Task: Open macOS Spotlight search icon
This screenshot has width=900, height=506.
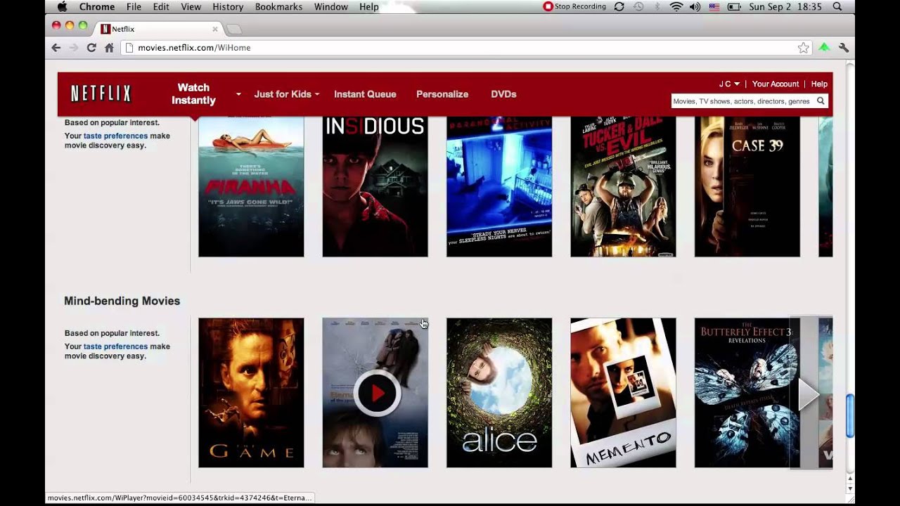Action: (x=837, y=7)
